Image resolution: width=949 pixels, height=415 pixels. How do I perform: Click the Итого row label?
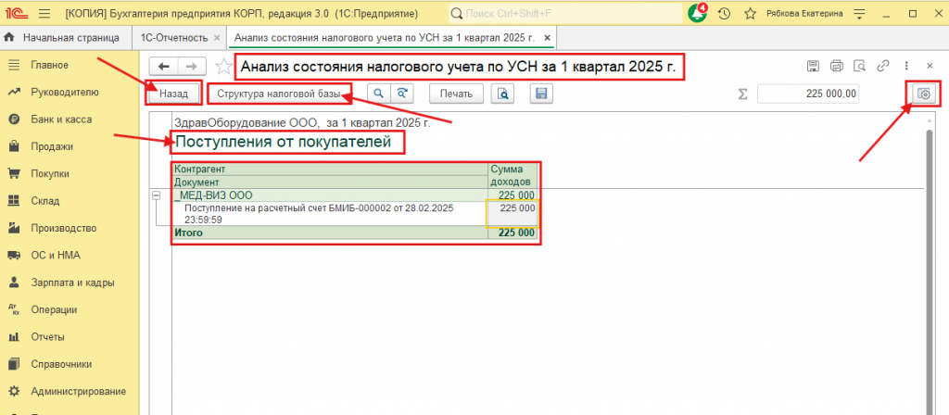point(189,233)
